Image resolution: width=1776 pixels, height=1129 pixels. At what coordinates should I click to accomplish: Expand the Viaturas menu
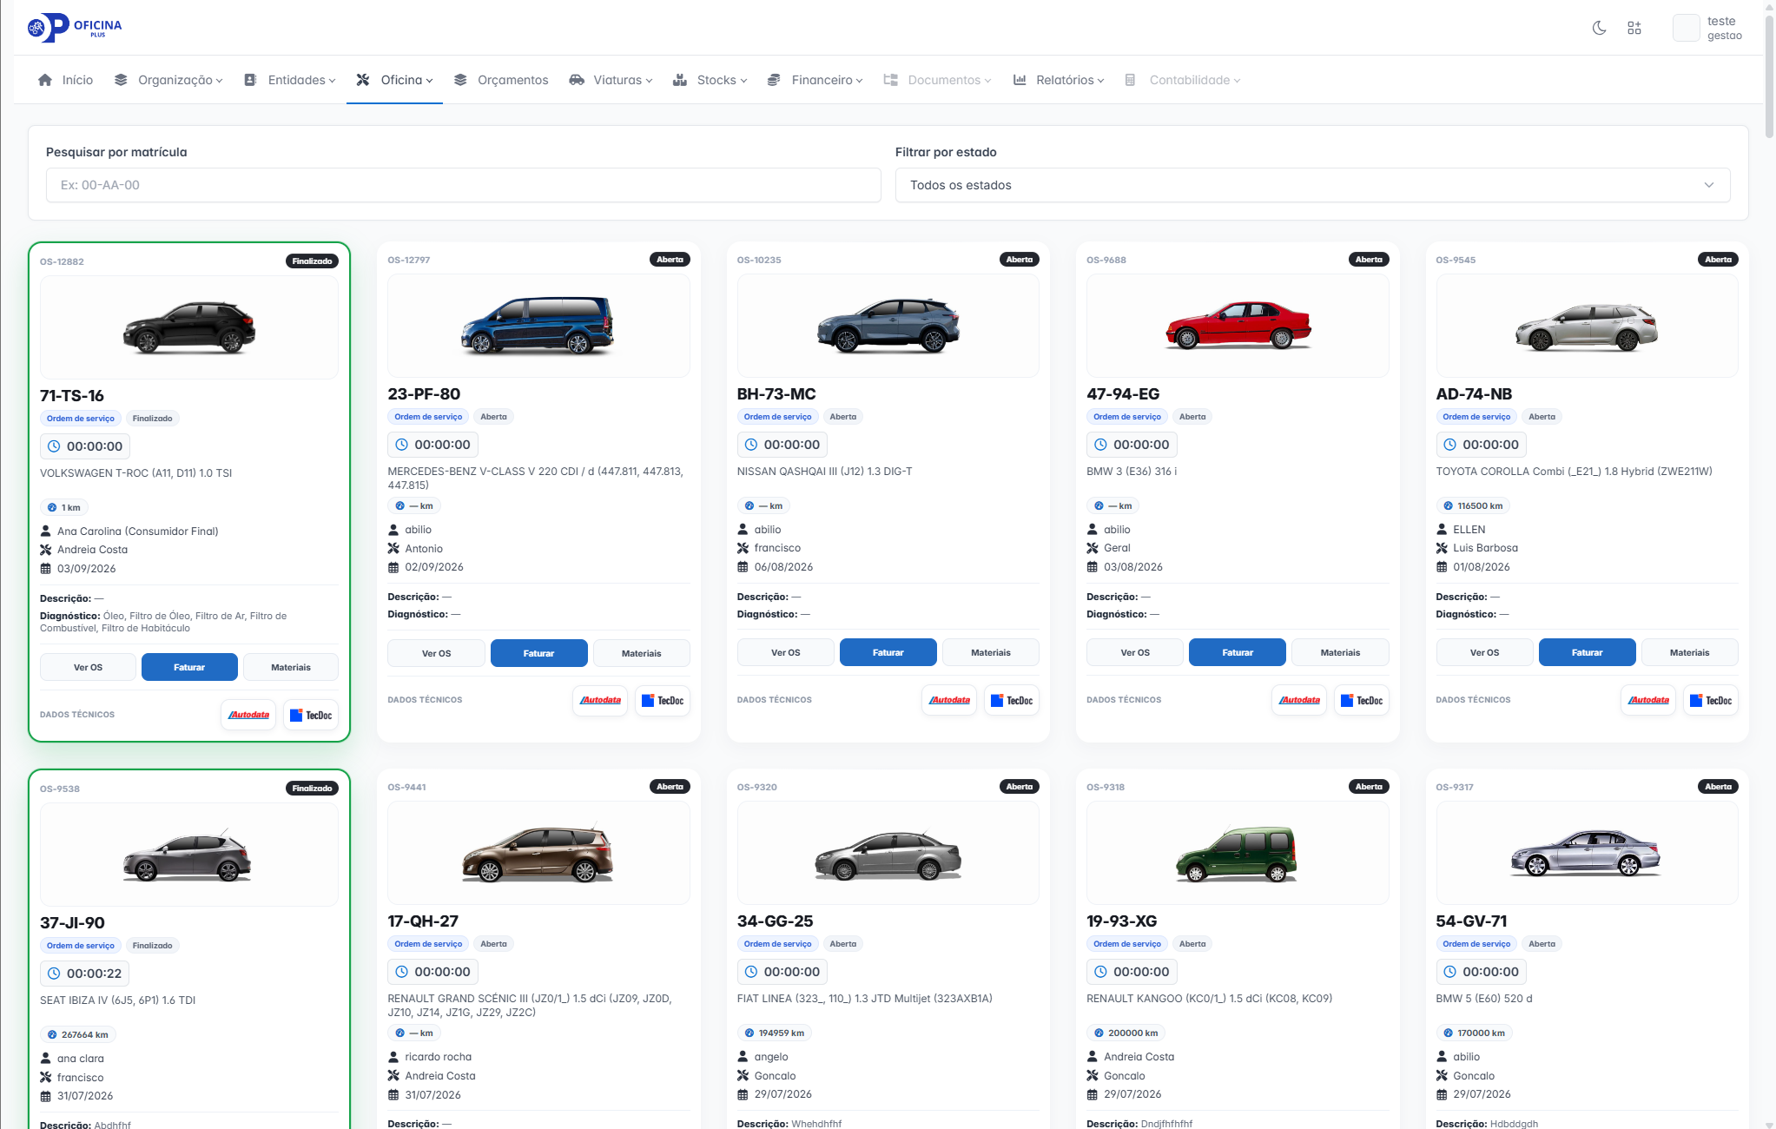[611, 80]
